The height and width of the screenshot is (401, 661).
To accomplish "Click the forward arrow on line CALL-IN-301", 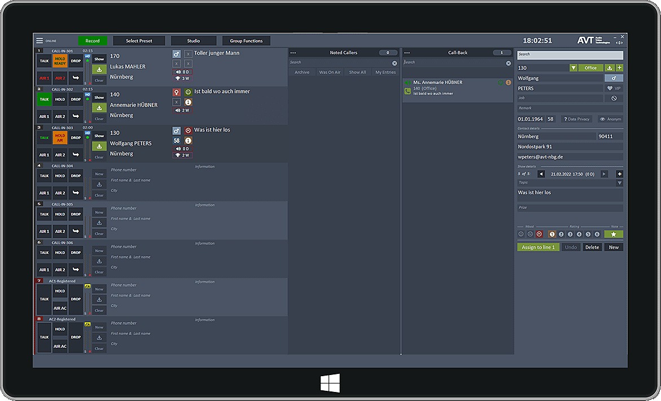I will (76, 78).
